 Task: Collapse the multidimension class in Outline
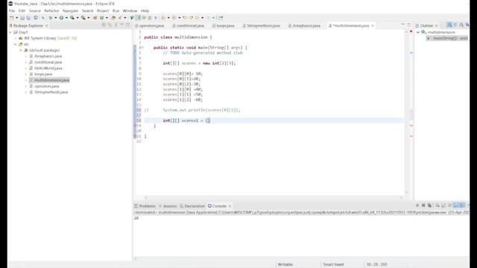pos(418,32)
